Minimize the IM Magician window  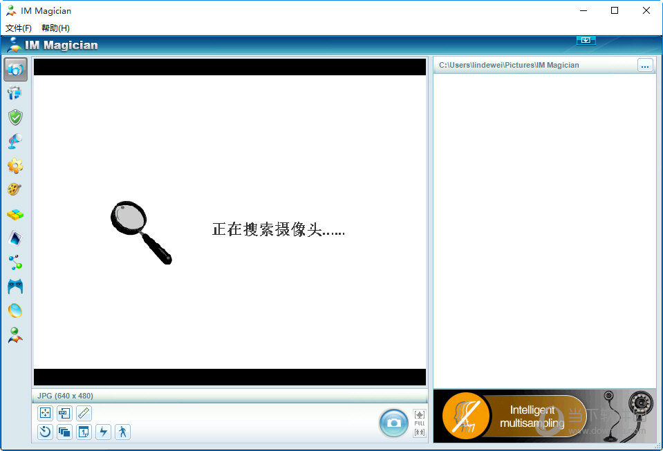pyautogui.click(x=583, y=10)
